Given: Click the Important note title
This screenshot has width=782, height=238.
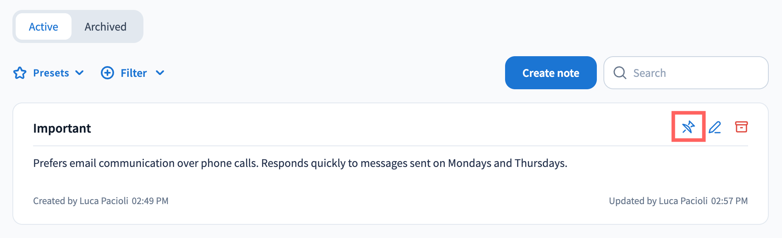Looking at the screenshot, I should (x=62, y=129).
